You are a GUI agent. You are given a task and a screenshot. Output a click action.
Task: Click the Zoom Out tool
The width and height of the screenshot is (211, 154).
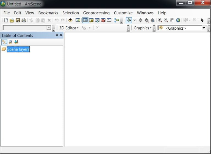[x=166, y=20]
